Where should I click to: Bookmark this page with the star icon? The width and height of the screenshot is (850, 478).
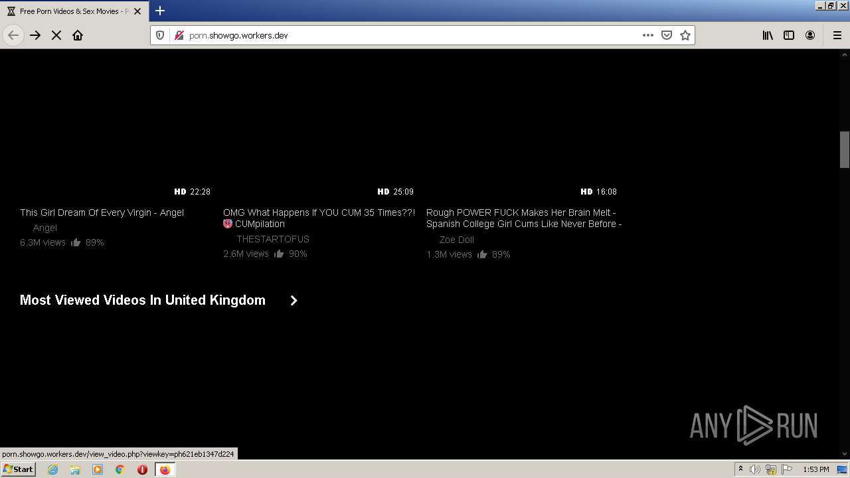pos(685,35)
